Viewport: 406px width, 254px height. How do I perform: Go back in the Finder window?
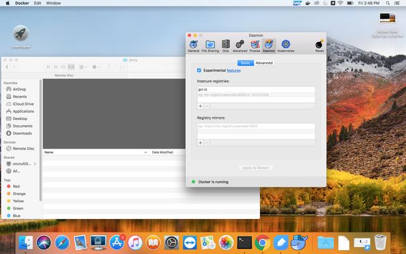[7, 67]
